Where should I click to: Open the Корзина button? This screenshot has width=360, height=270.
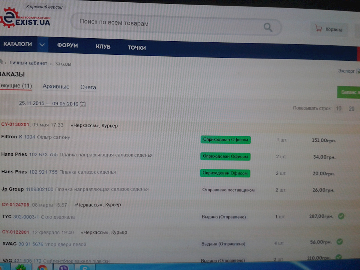[329, 29]
